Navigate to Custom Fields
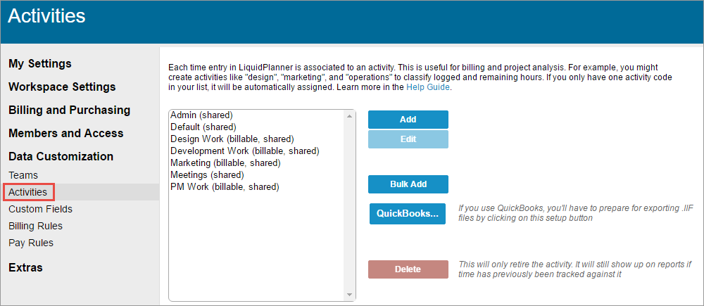This screenshot has height=306, width=704. coord(40,209)
